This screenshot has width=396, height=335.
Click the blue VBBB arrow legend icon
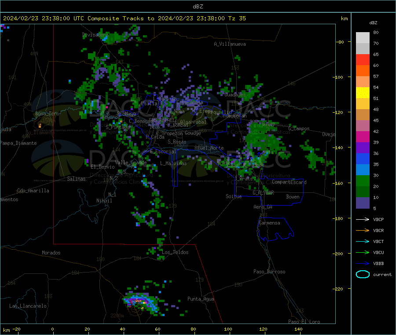pyautogui.click(x=363, y=263)
